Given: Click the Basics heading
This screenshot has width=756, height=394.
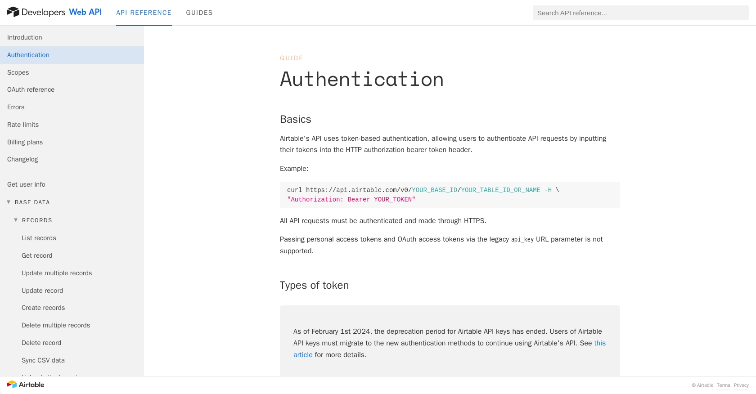Looking at the screenshot, I should click(296, 119).
